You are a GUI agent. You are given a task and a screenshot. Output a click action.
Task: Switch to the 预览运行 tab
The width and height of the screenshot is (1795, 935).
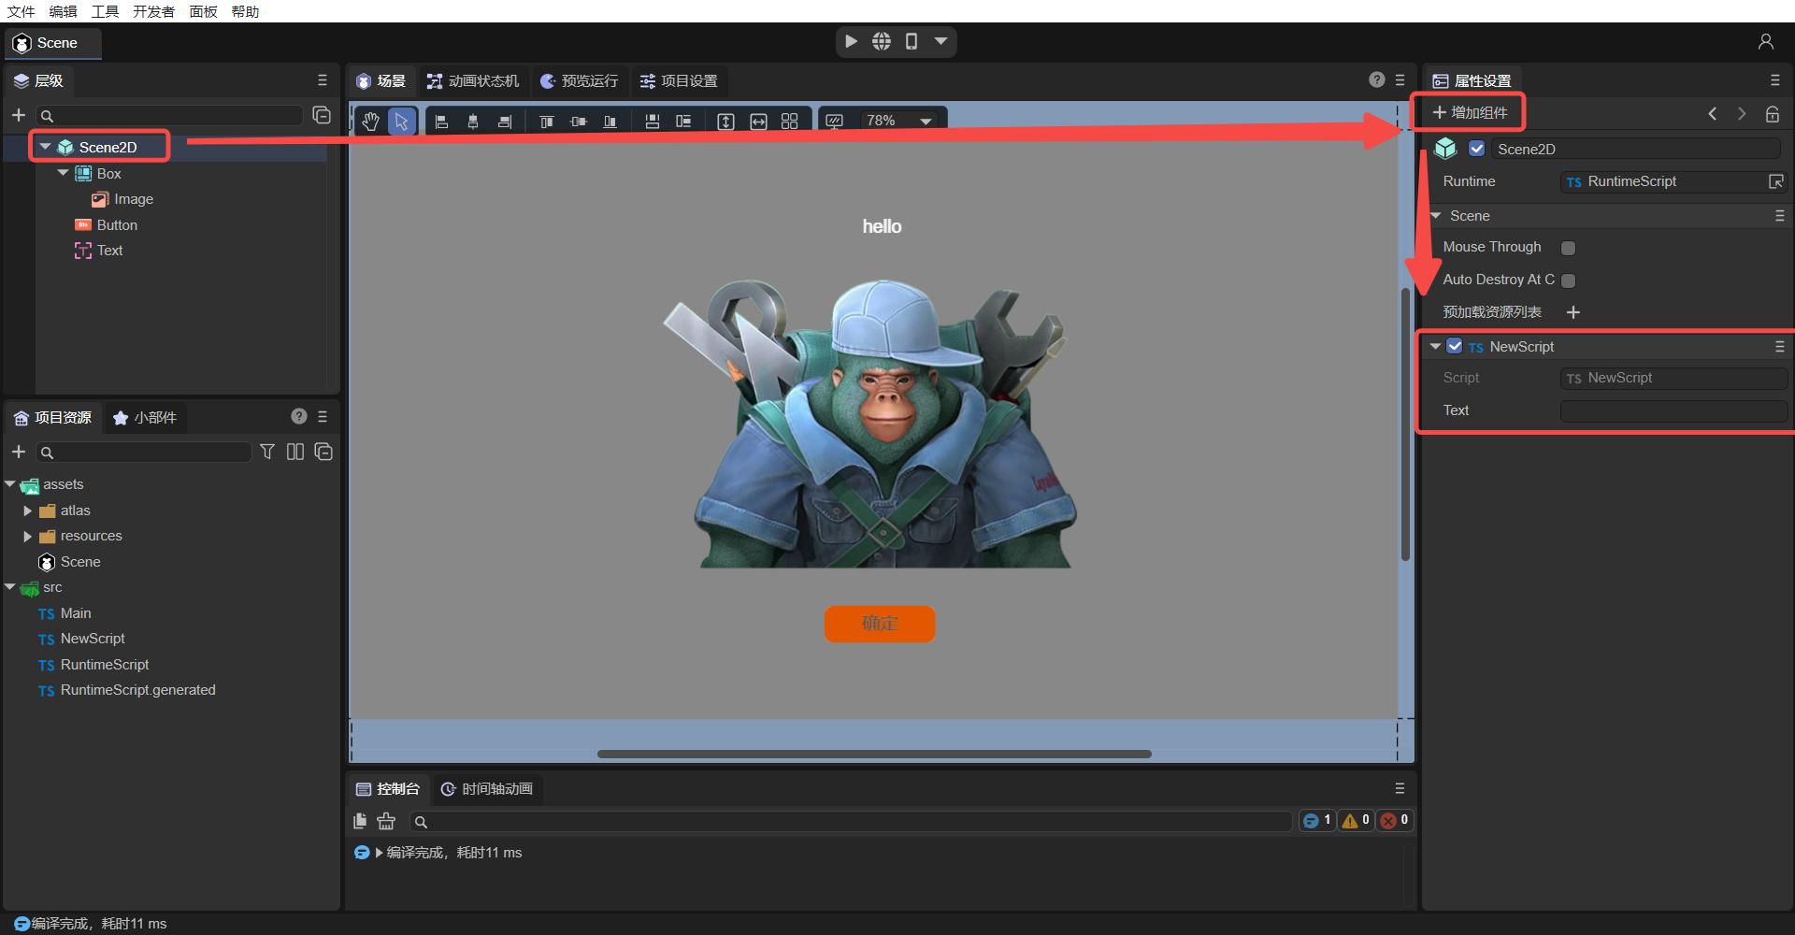(580, 81)
